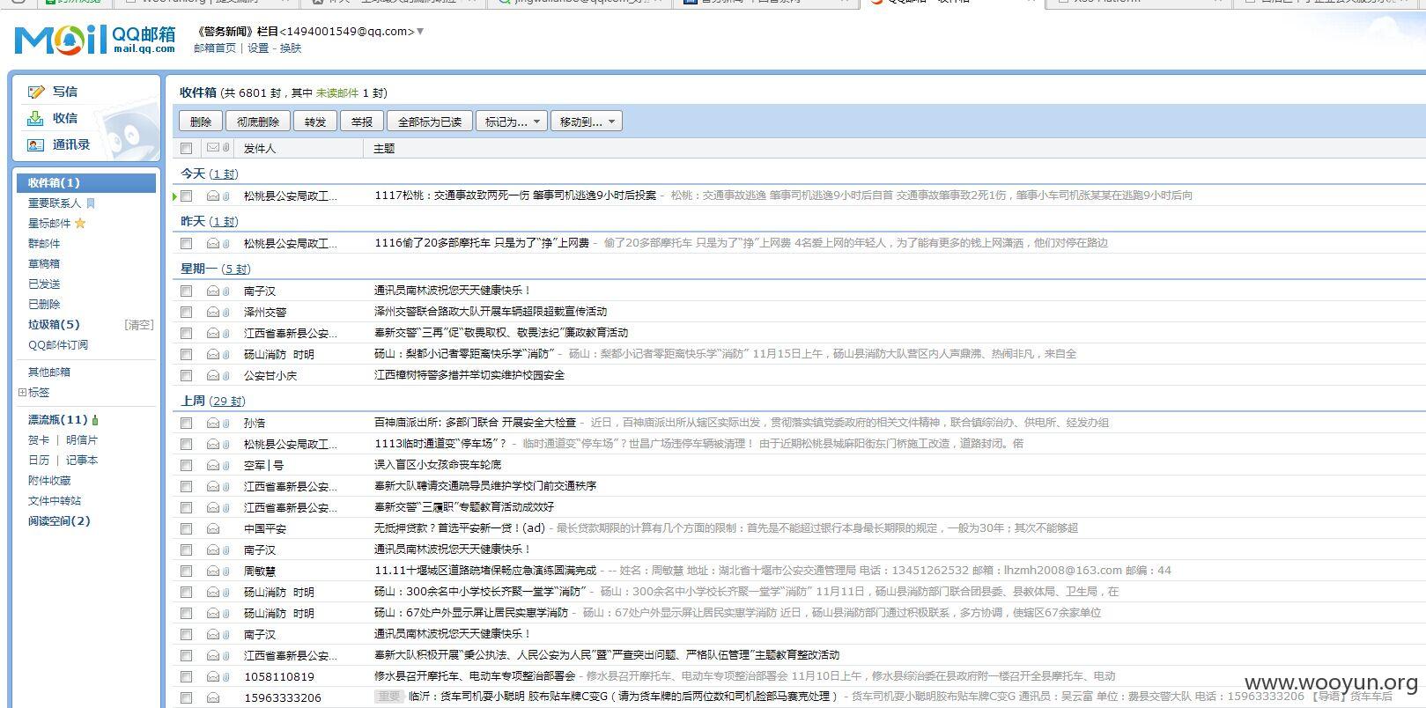Open the 收件箱(1) folder
1426x708 pixels.
[86, 183]
